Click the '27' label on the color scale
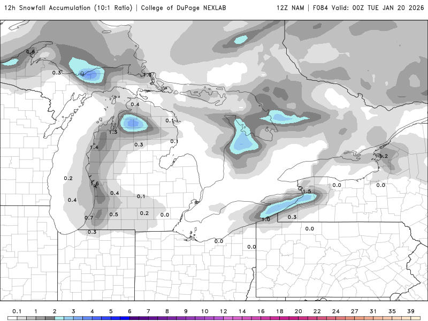Screen dimensions: 428x321 [x=355, y=311]
